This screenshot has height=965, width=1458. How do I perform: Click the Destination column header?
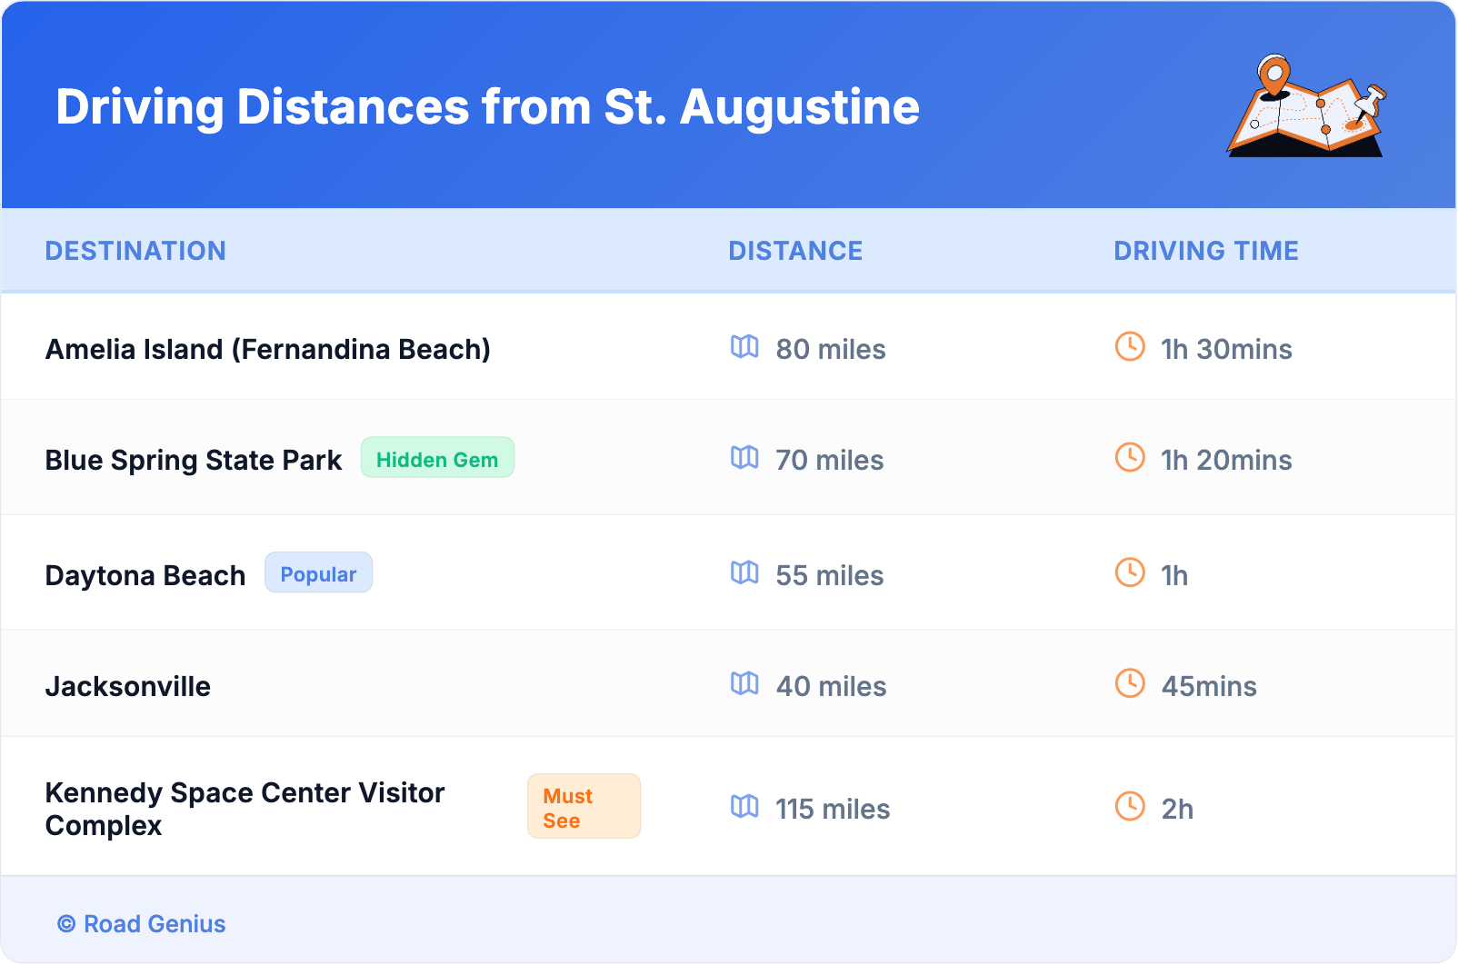135,251
